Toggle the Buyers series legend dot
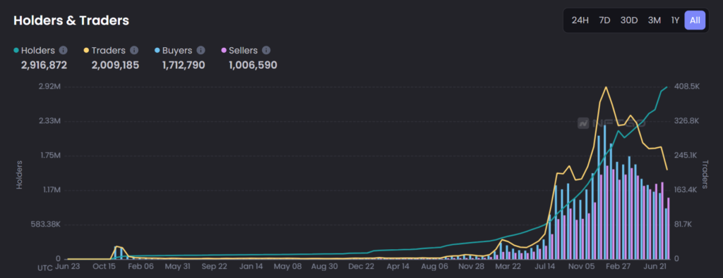This screenshot has height=278, width=723. pos(157,51)
